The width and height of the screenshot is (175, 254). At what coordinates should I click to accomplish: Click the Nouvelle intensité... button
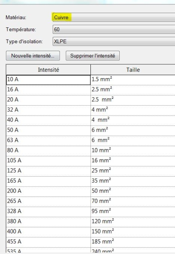point(33,56)
